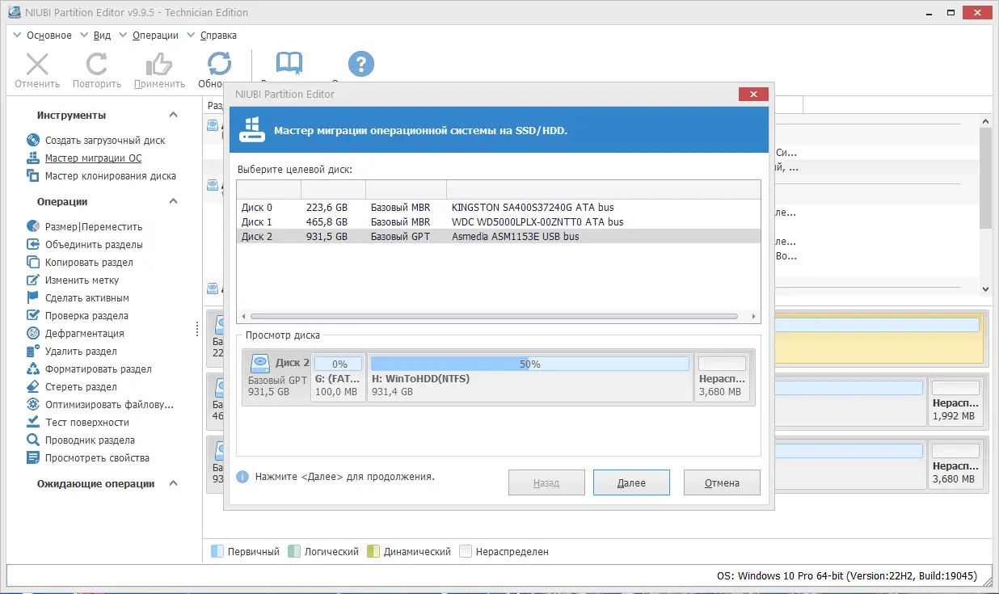Open Проводник раздела in the Операции panel
This screenshot has height=594, width=999.
(89, 440)
